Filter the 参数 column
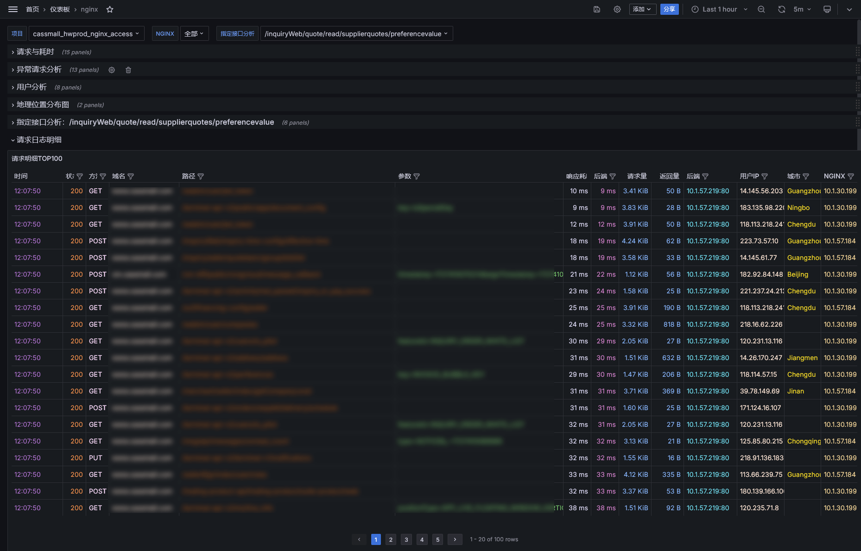The height and width of the screenshot is (551, 861). 417,177
